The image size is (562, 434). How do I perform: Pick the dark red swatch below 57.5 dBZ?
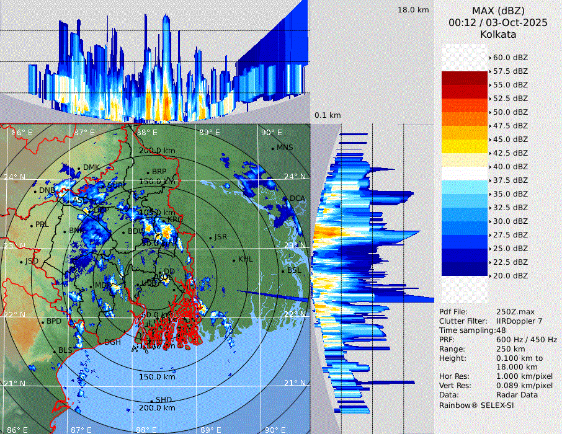[465, 78]
